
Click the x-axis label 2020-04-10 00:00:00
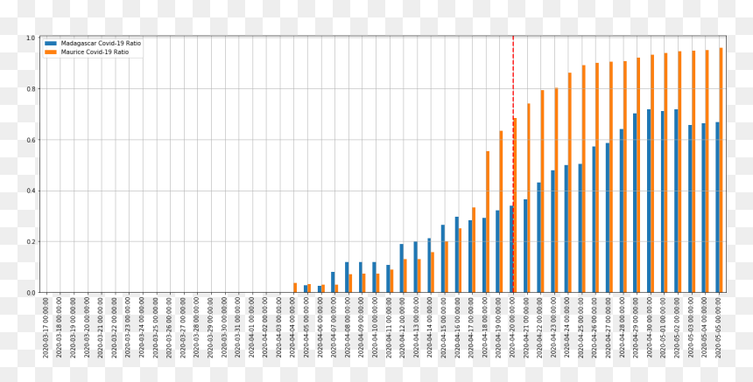pos(376,327)
